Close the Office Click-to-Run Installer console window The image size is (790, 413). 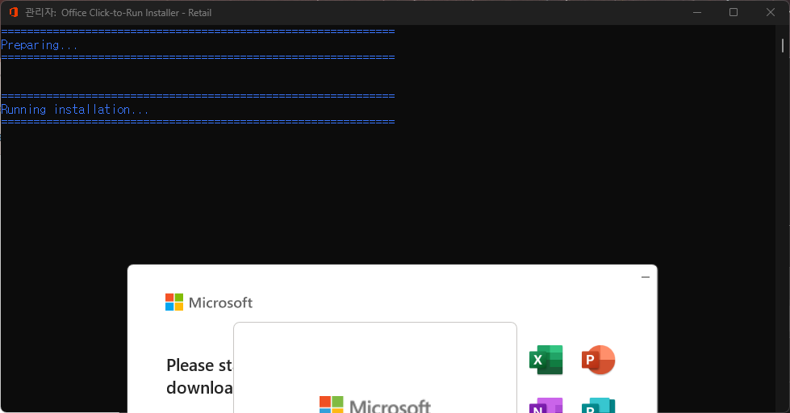(771, 13)
